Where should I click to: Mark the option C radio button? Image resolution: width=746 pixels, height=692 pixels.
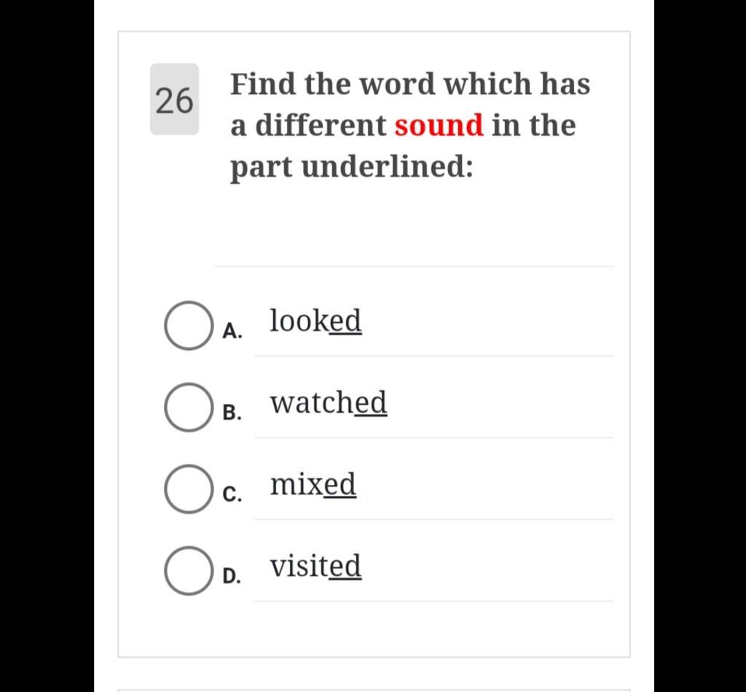(189, 489)
